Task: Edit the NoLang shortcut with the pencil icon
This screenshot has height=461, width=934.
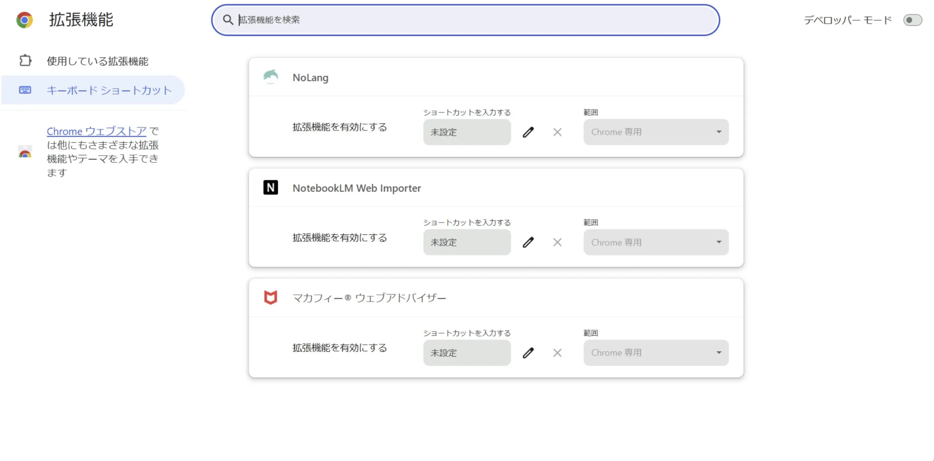Action: [528, 132]
